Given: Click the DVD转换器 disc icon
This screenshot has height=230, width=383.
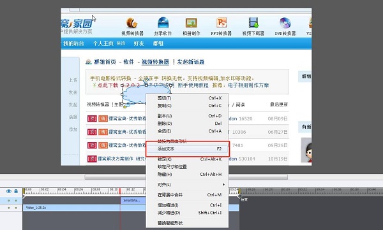Looking at the screenshot, I should (285, 23).
